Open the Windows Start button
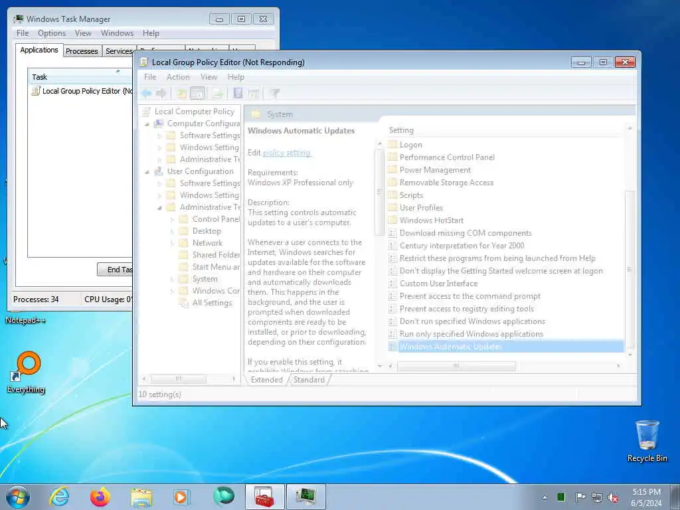Image resolution: width=680 pixels, height=510 pixels. (18, 497)
